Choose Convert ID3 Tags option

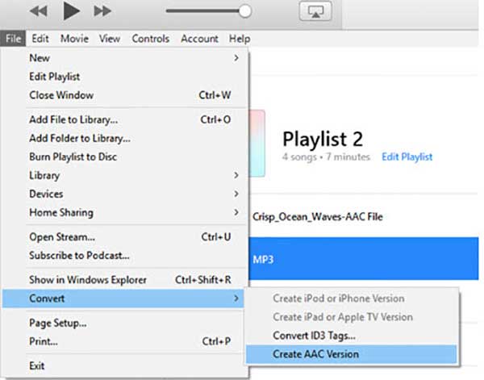point(351,336)
